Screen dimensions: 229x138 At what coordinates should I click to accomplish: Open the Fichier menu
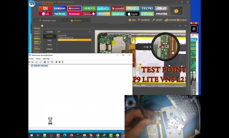(31, 59)
